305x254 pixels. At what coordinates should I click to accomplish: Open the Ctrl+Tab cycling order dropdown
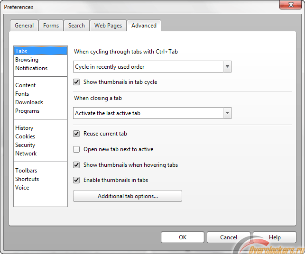[152, 67]
